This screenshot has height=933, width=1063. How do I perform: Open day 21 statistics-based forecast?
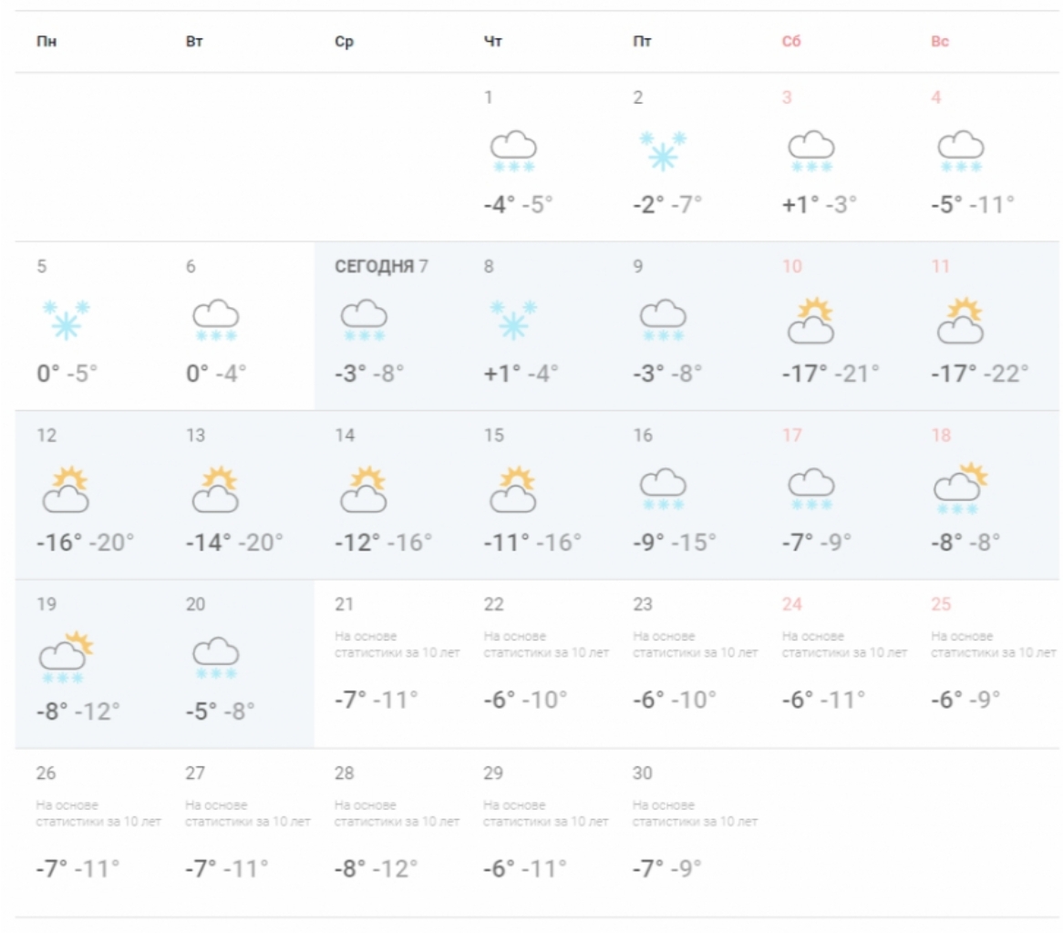[x=389, y=664]
